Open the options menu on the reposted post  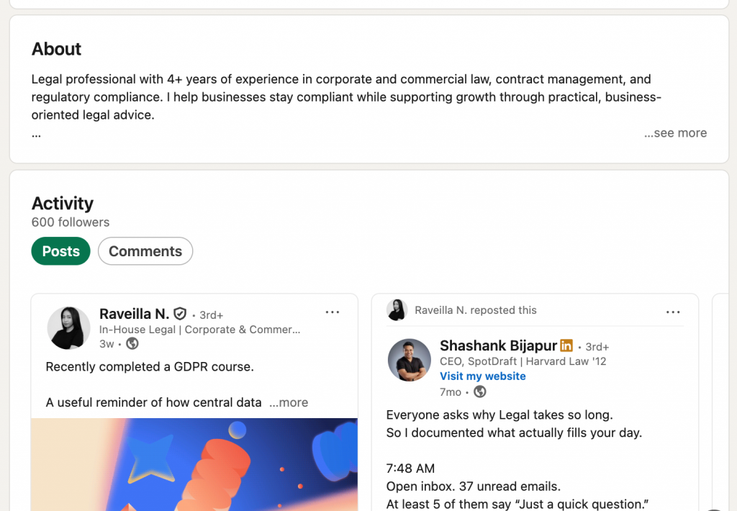673,311
